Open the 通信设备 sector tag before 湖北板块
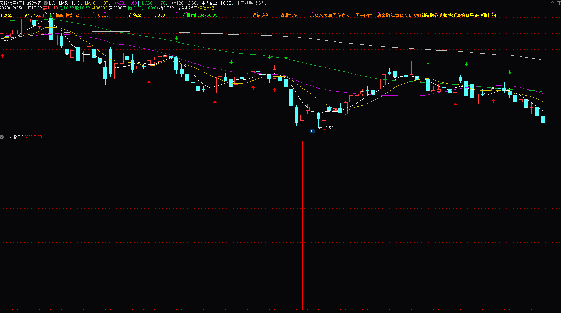Viewport: 561px width, 313px height. (261, 15)
